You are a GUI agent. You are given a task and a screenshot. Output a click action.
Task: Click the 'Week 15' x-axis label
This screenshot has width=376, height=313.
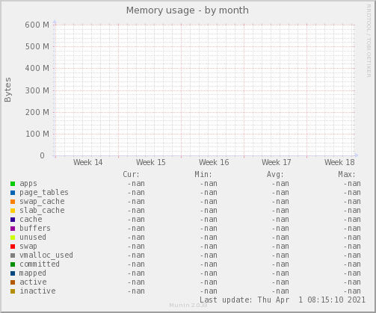tap(150, 162)
